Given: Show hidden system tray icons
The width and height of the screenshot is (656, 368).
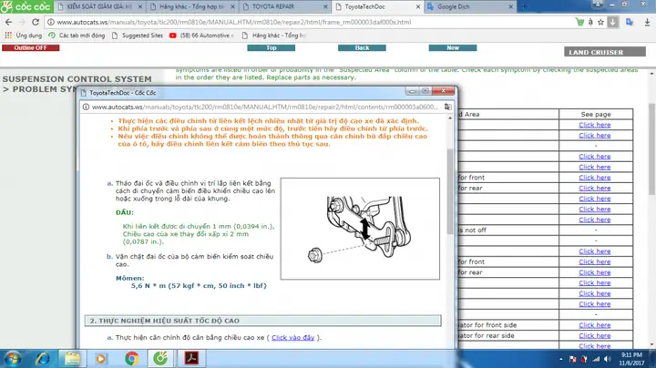Looking at the screenshot, I should point(561,359).
